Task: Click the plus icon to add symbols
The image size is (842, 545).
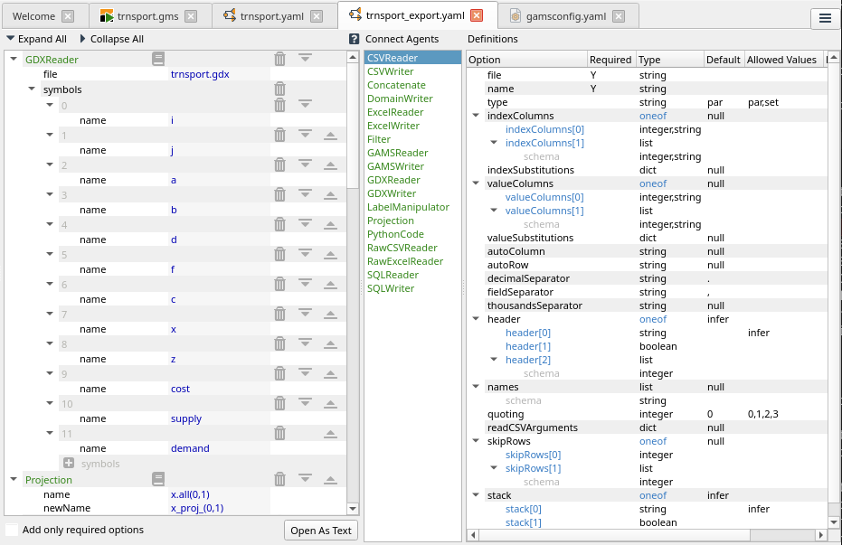Action: click(x=69, y=464)
